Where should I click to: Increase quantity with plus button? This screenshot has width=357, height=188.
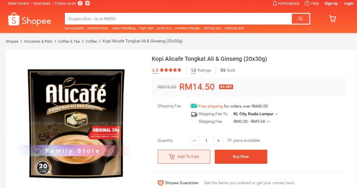tap(218, 141)
